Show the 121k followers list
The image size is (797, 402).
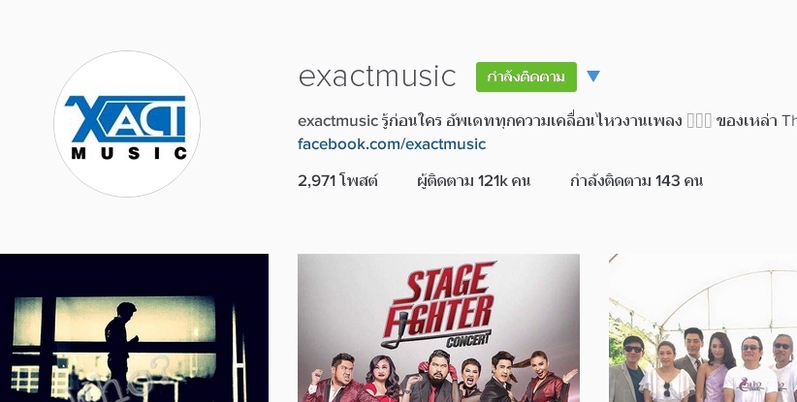[473, 181]
